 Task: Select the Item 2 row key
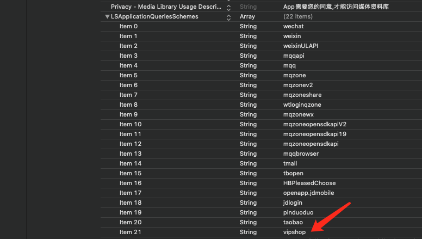(128, 46)
